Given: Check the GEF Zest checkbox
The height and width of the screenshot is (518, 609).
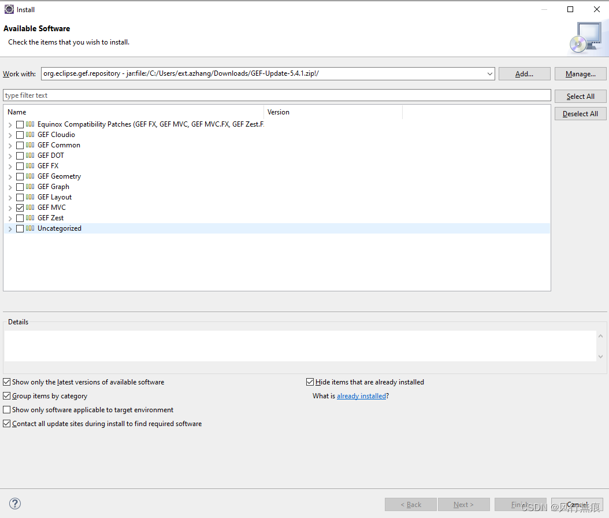Looking at the screenshot, I should [20, 219].
